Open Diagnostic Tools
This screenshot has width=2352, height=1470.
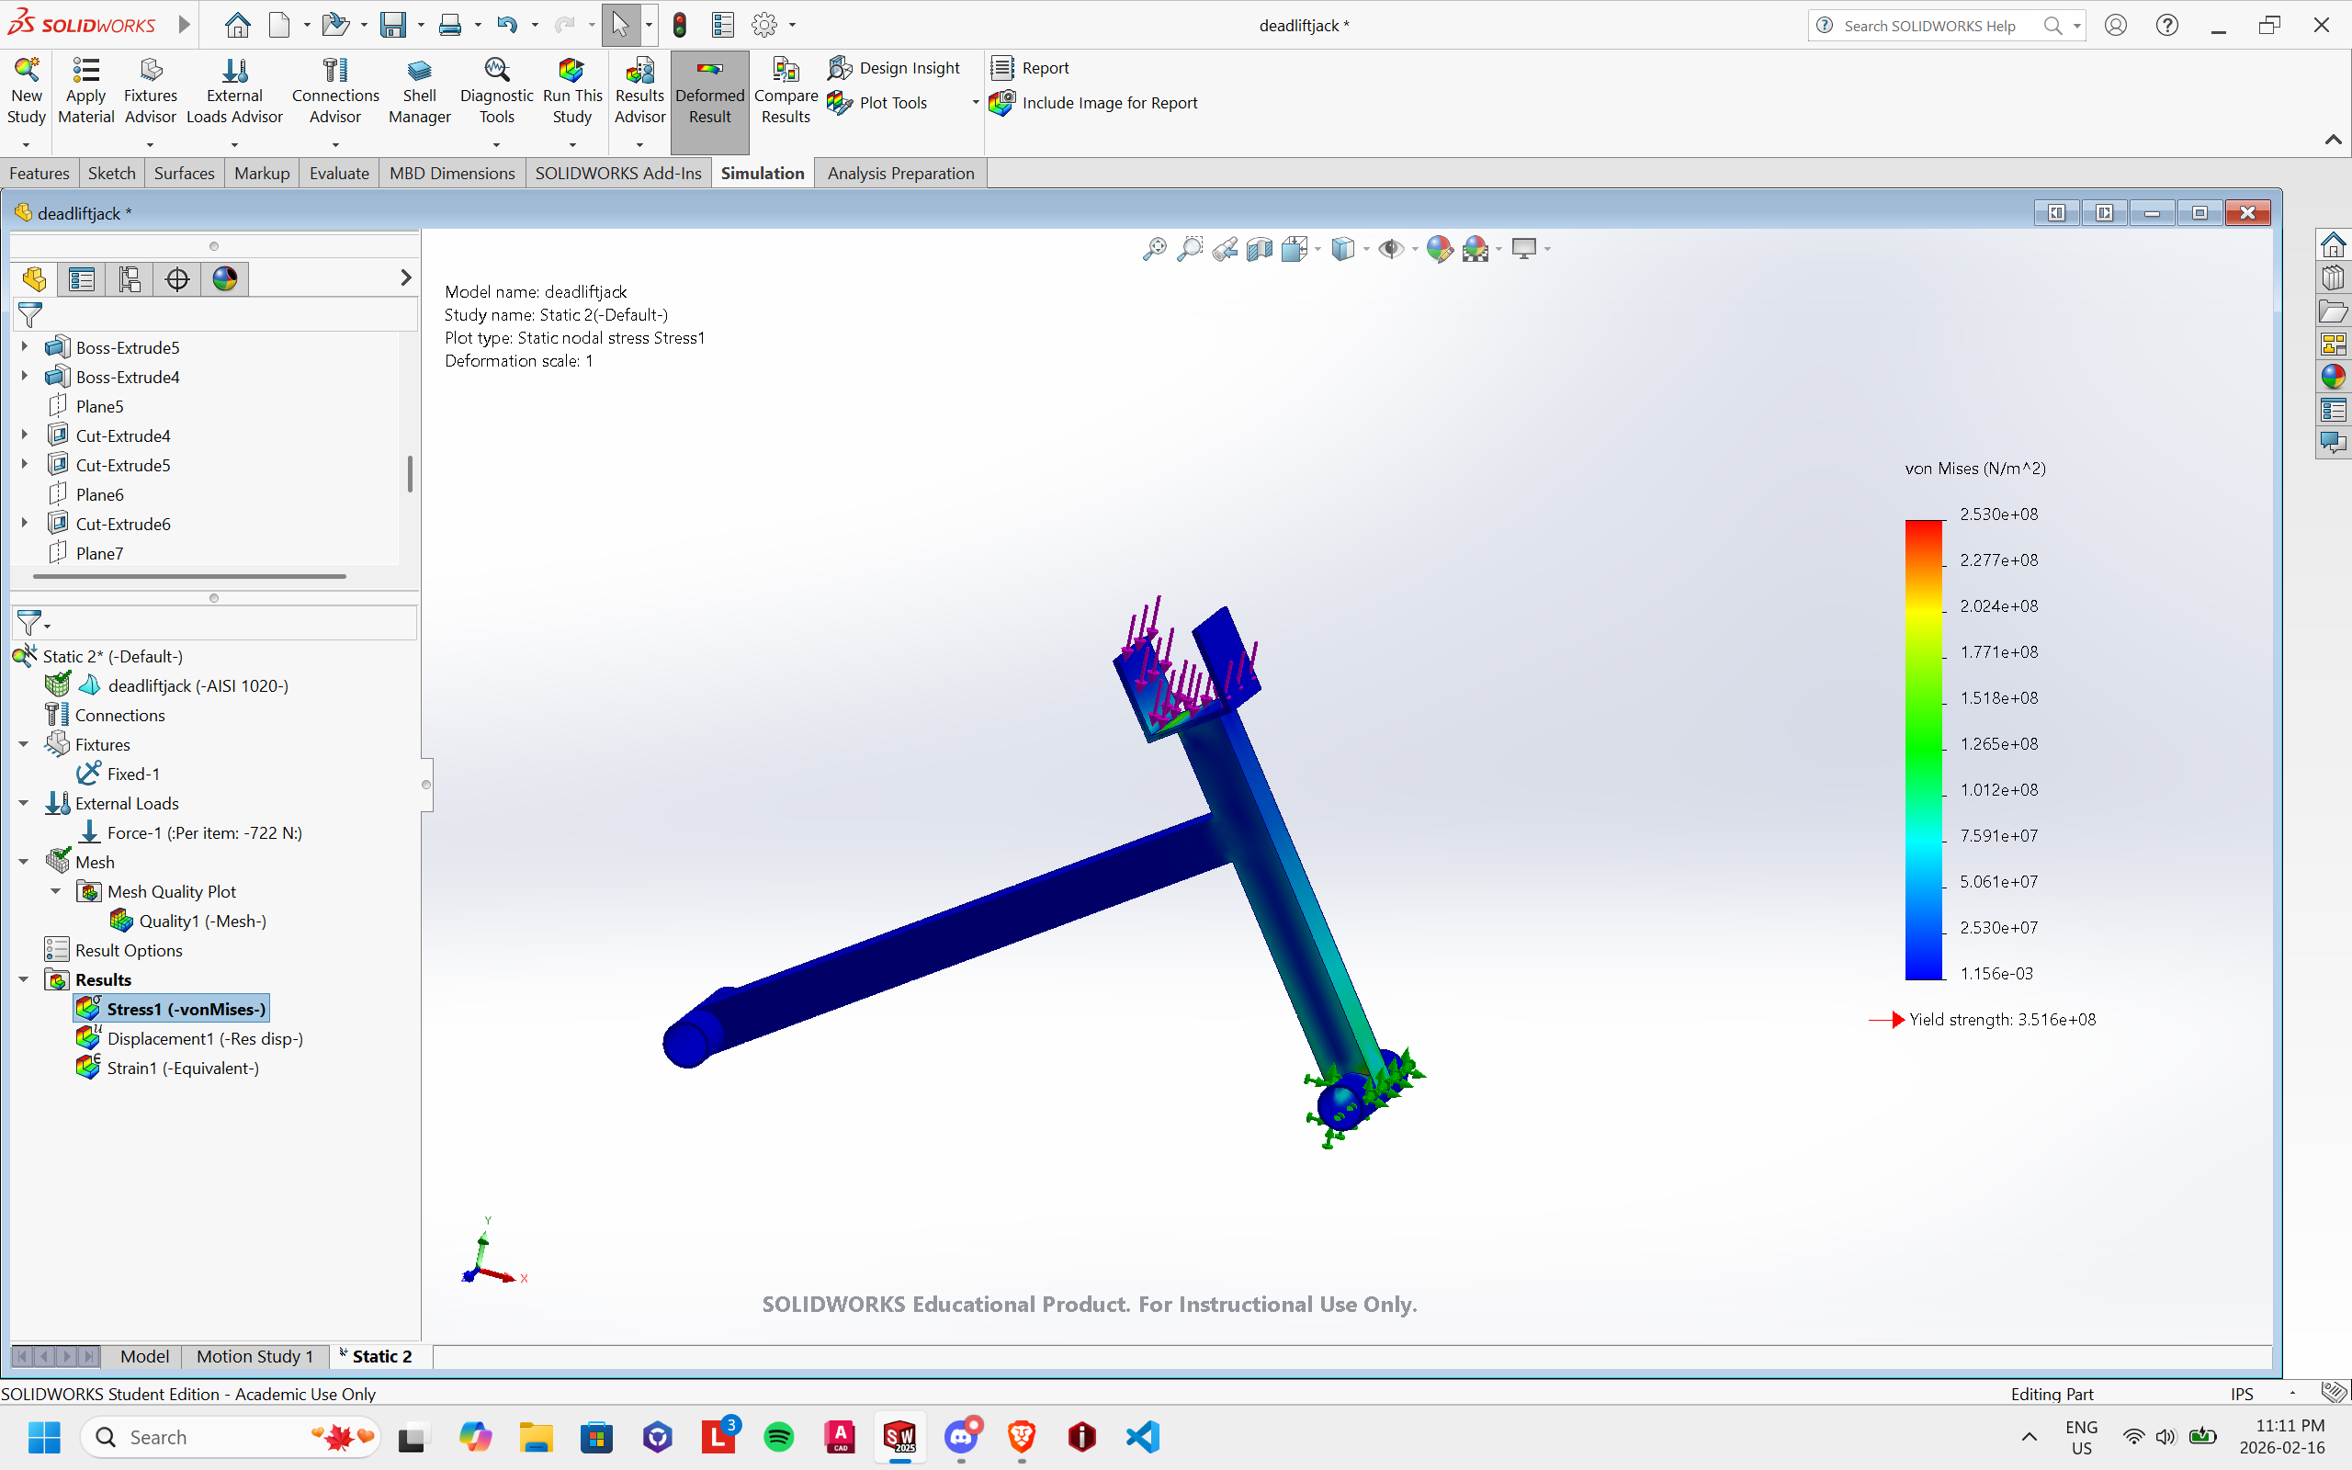[497, 91]
